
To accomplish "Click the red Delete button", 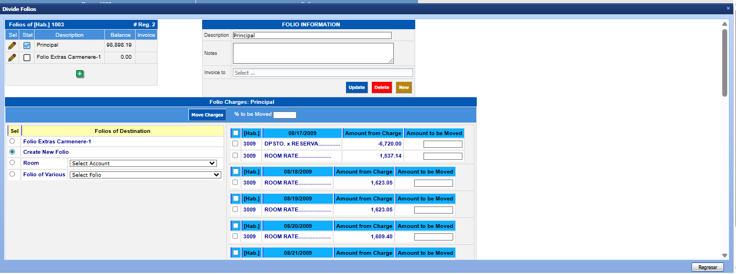I will [x=382, y=88].
